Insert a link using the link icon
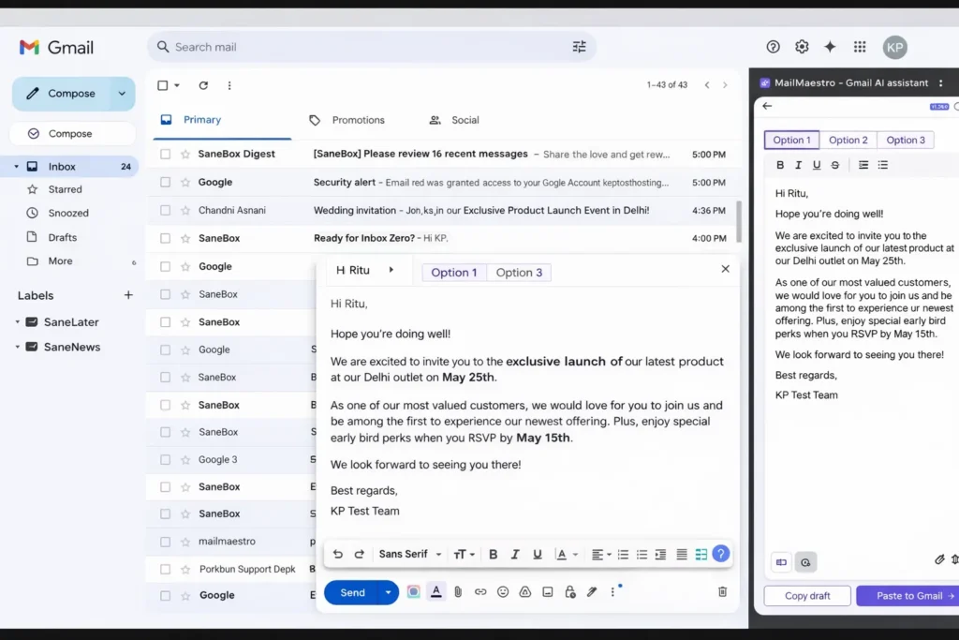 pyautogui.click(x=481, y=591)
